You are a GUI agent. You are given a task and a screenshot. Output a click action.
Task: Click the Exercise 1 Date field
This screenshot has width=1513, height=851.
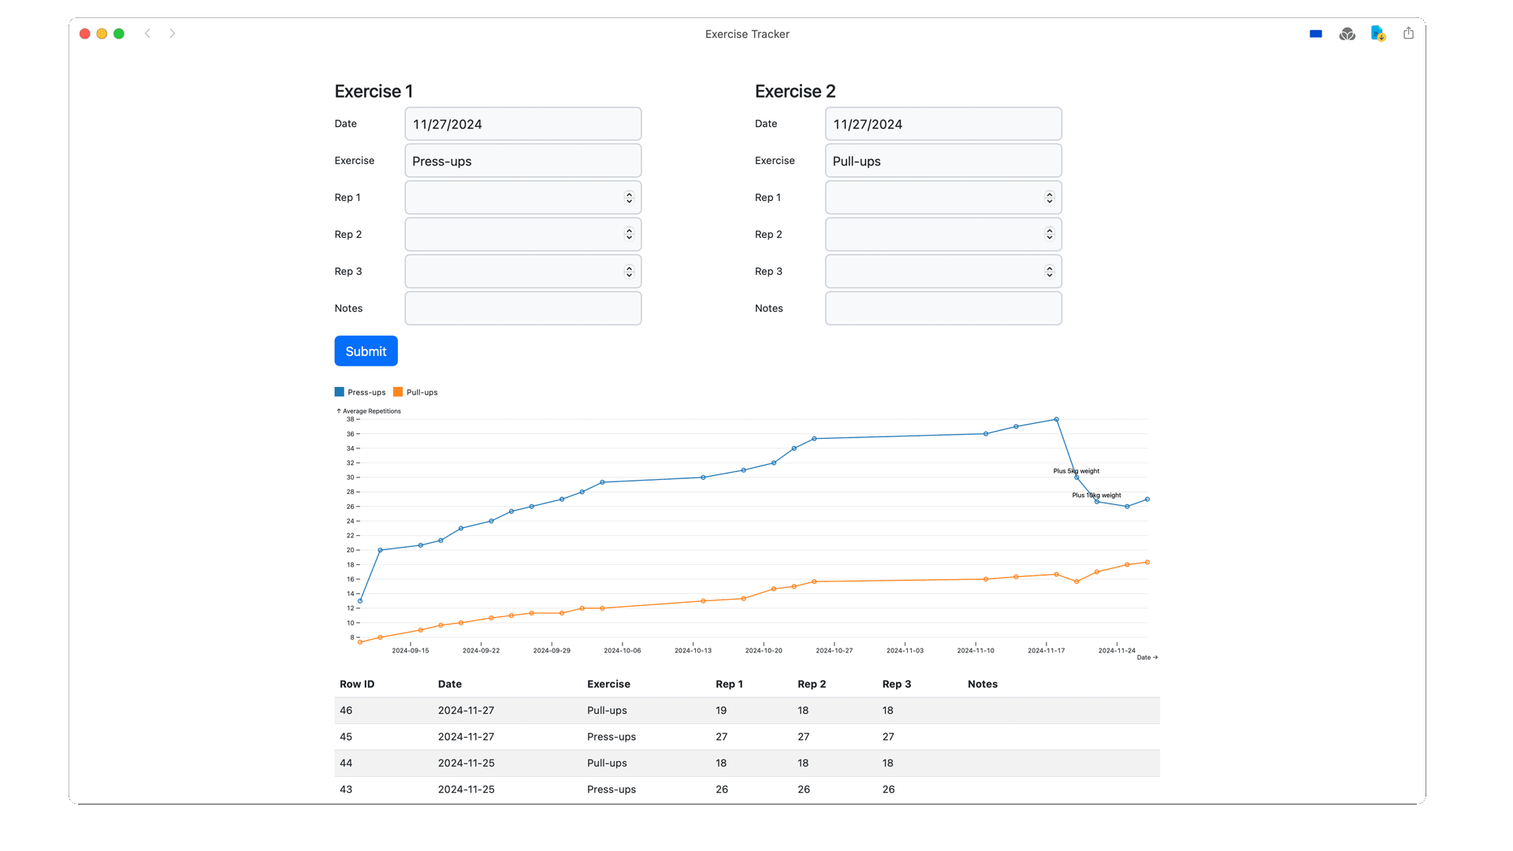(x=522, y=124)
